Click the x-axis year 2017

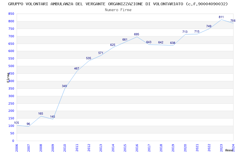[149, 148]
